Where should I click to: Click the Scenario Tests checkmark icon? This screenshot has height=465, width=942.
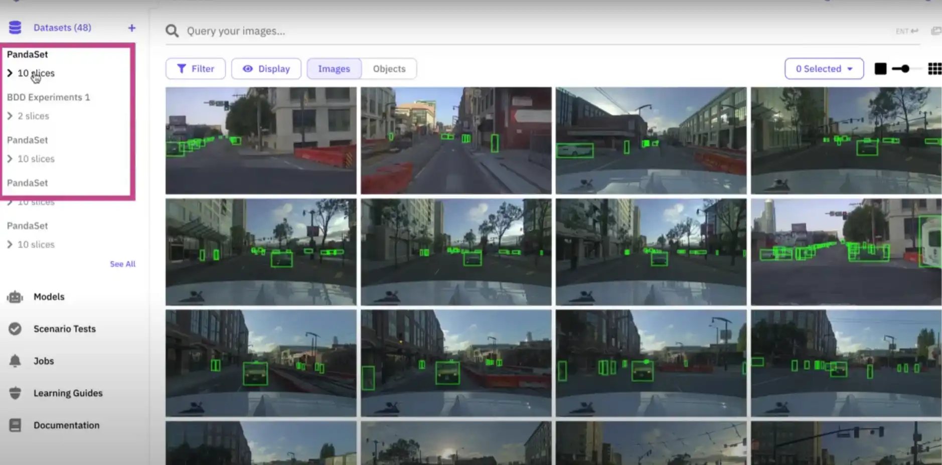(15, 329)
